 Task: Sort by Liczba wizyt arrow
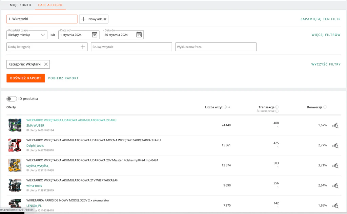pos(229,107)
